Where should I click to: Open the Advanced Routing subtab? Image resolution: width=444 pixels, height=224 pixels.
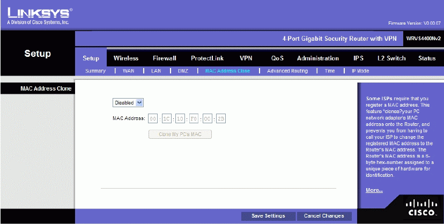coord(287,71)
